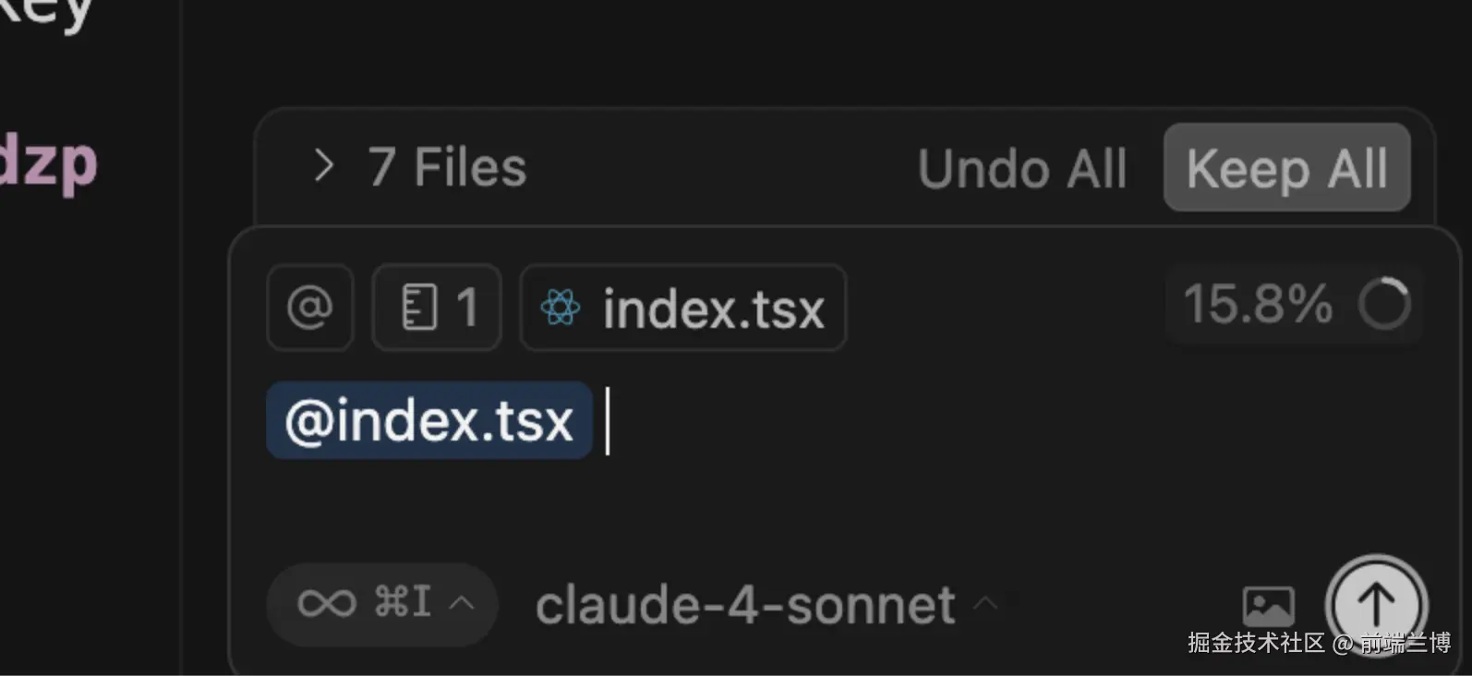This screenshot has height=676, width=1472.
Task: Open the claude-4-sonnet model dropdown
Action: (745, 606)
